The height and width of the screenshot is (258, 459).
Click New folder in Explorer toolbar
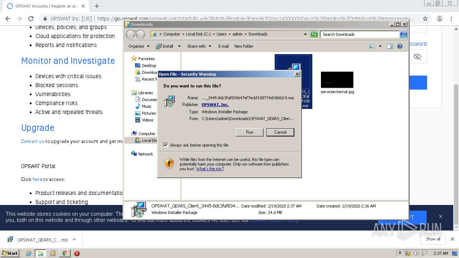pos(244,46)
